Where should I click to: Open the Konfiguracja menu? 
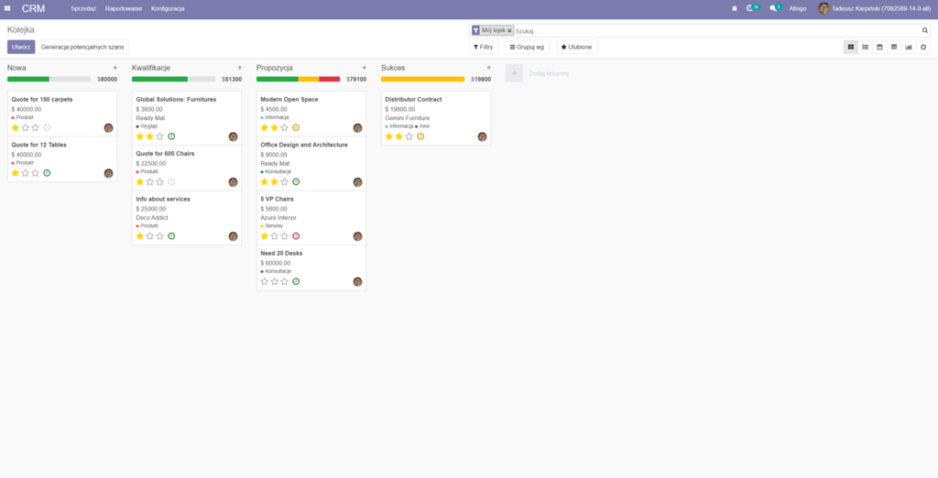coord(168,8)
